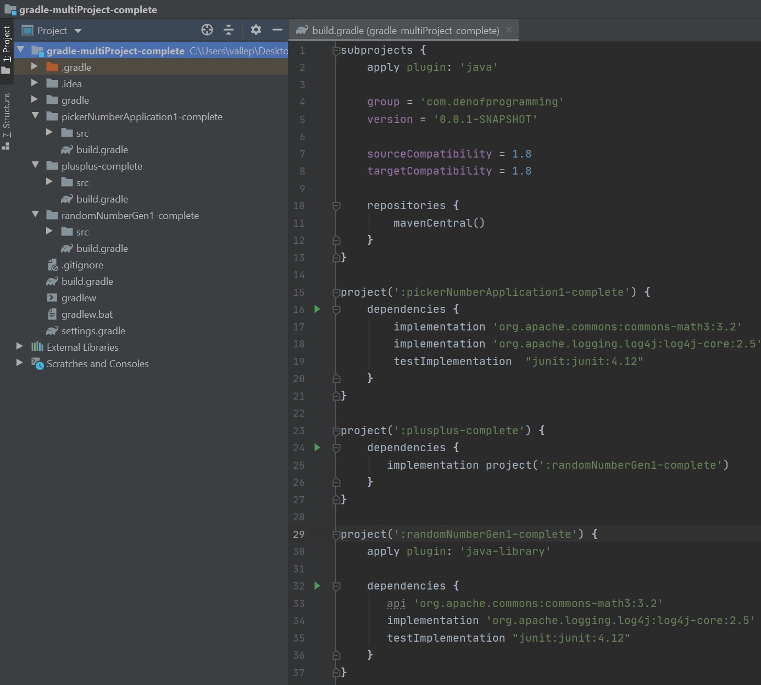Select settings.gradle file in tree
This screenshot has width=761, height=685.
point(93,331)
